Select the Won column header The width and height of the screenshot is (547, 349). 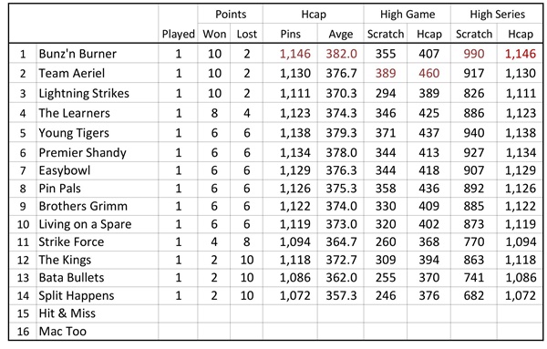pyautogui.click(x=214, y=34)
